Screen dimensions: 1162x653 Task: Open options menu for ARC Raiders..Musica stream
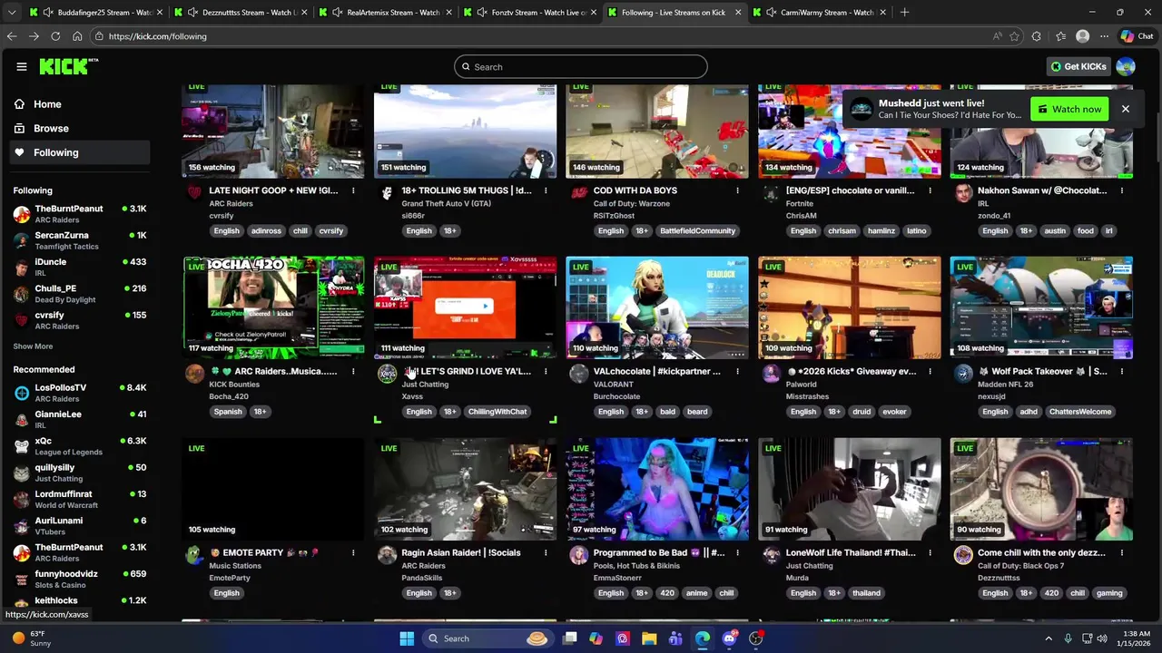[353, 371]
